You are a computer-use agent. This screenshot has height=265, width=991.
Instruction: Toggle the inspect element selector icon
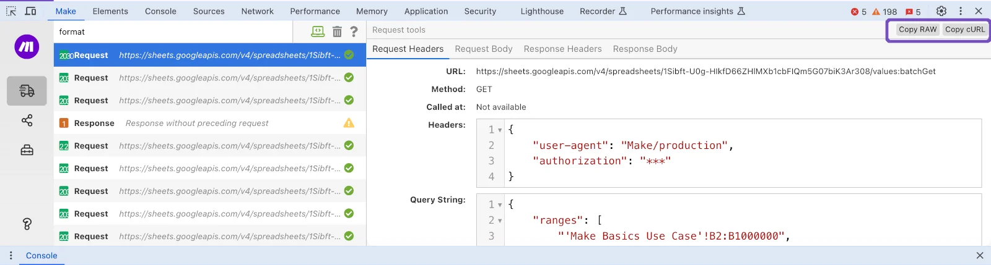tap(11, 11)
